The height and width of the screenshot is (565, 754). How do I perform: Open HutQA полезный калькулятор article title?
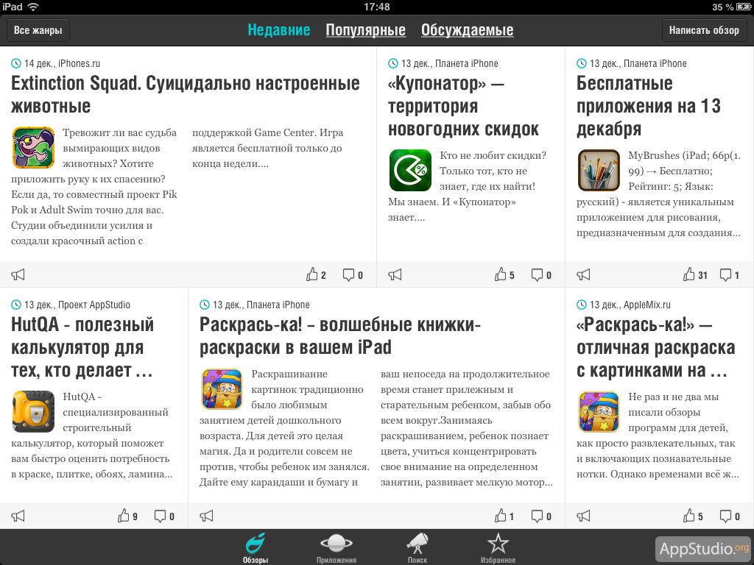coord(82,347)
